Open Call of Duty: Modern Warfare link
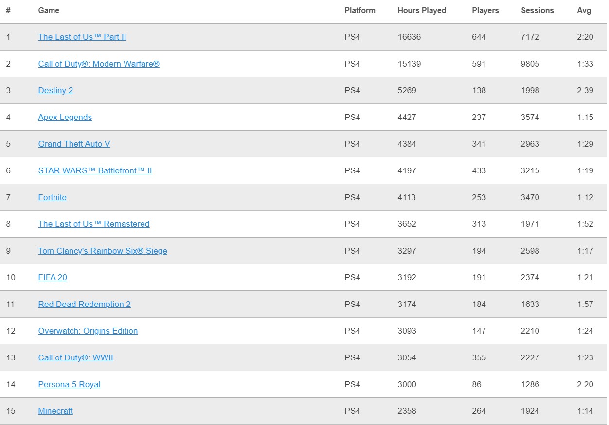Image resolution: width=609 pixels, height=425 pixels. 99,64
